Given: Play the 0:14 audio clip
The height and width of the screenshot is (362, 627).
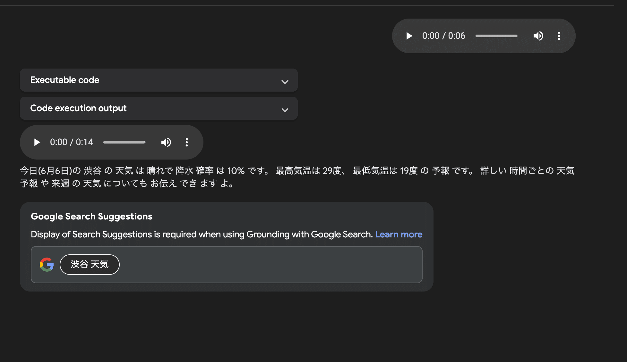Looking at the screenshot, I should click(x=37, y=142).
